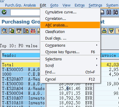119x107 pixels.
Task: Click the green Enter checkmark icon
Action: click(4, 12)
